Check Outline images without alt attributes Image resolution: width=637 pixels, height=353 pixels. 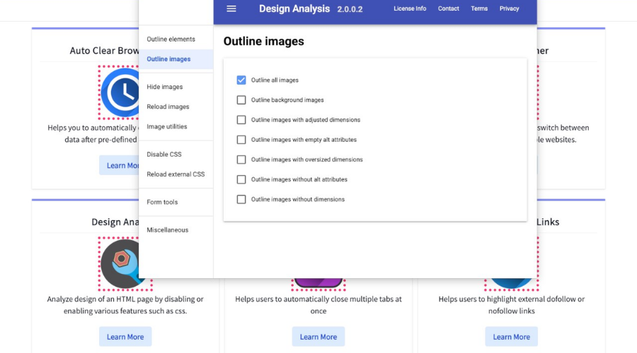(241, 179)
